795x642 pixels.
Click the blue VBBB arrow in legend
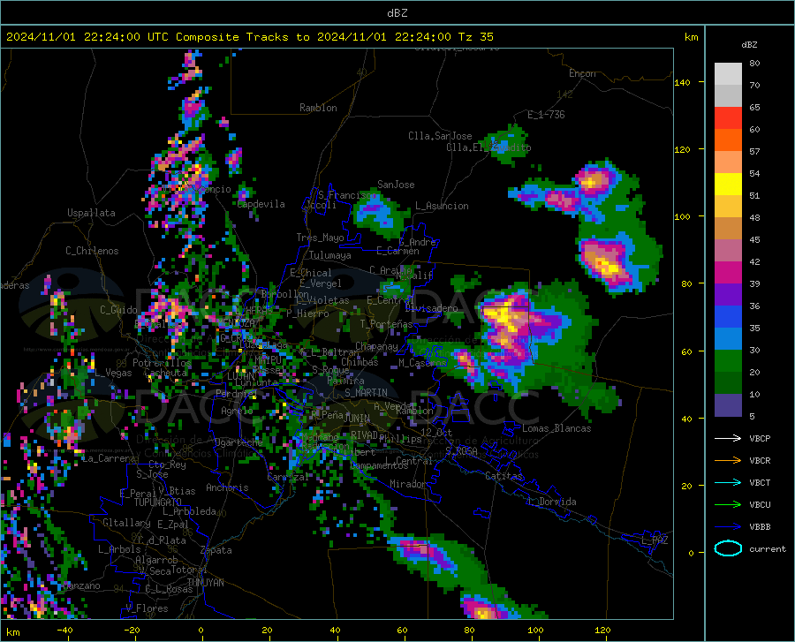click(728, 527)
